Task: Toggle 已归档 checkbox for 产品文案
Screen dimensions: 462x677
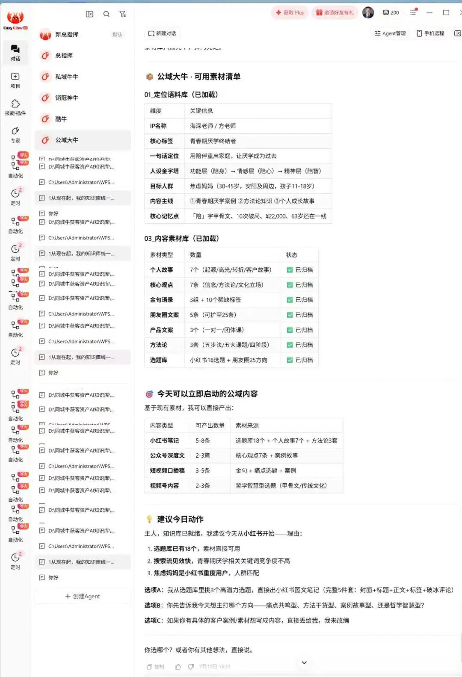Action: tap(290, 330)
